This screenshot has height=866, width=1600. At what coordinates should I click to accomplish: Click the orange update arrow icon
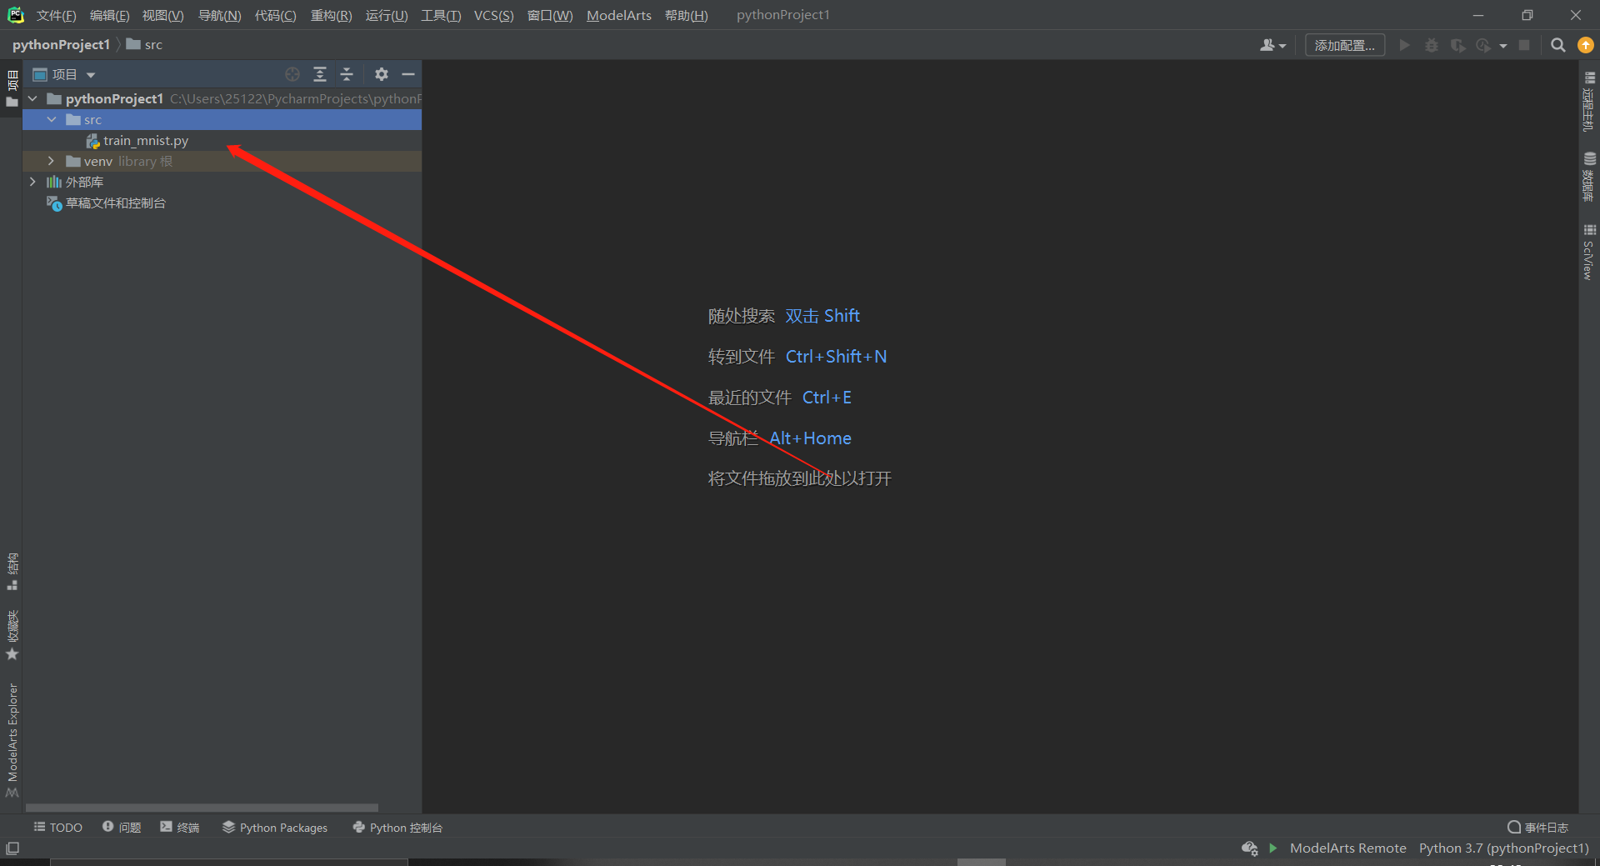[x=1586, y=45]
